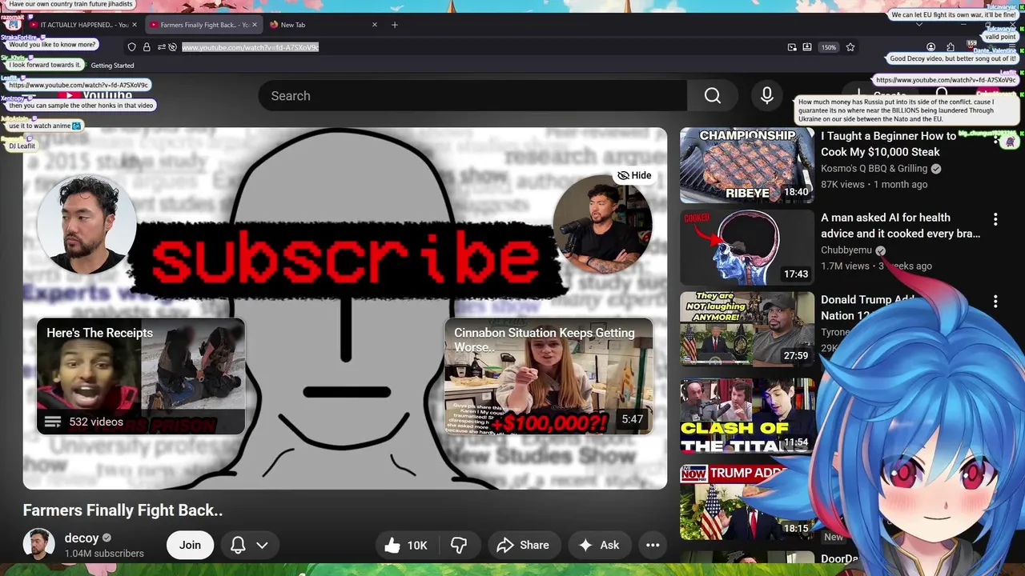
Task: Like the video with thumbs up
Action: point(407,546)
